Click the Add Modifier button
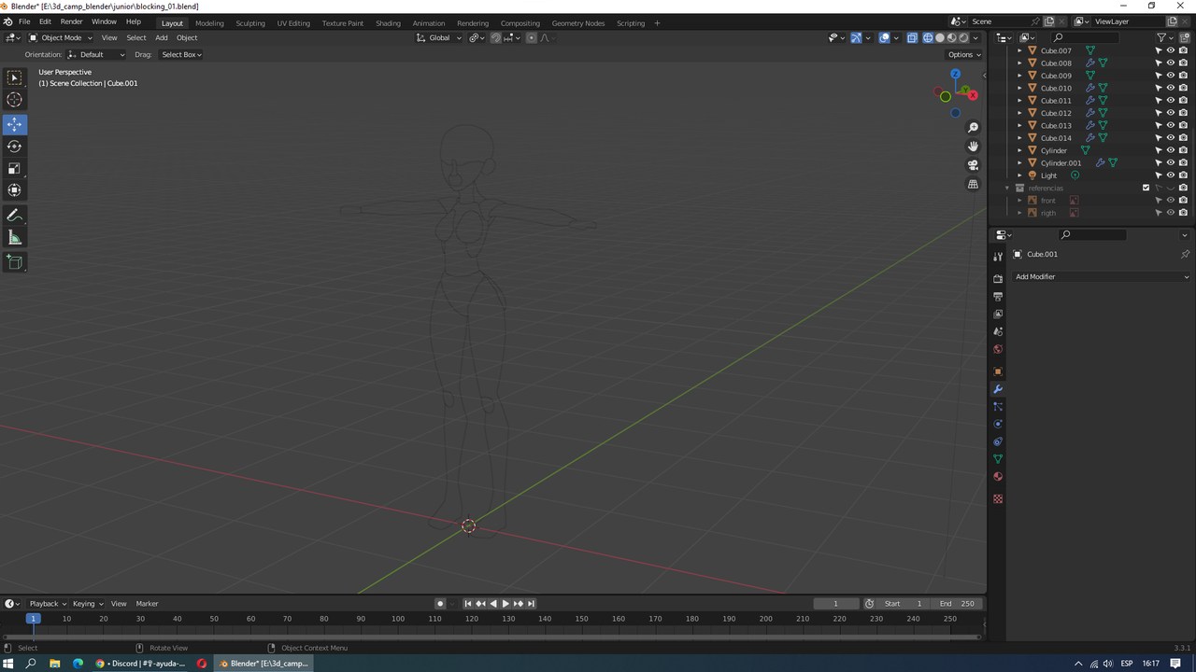Screen dimensions: 1196x672 click(x=1101, y=276)
